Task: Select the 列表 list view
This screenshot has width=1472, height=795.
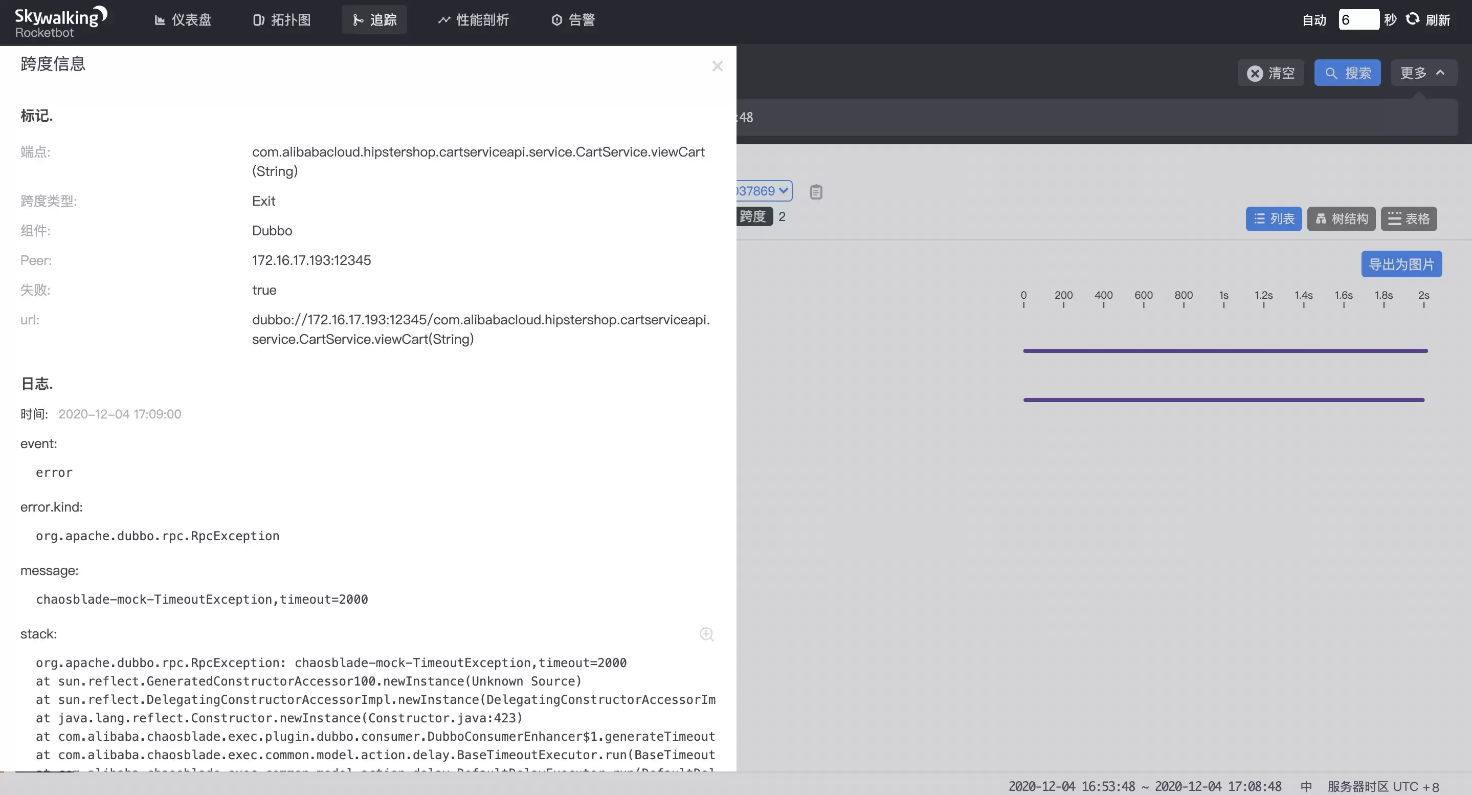Action: [x=1274, y=219]
